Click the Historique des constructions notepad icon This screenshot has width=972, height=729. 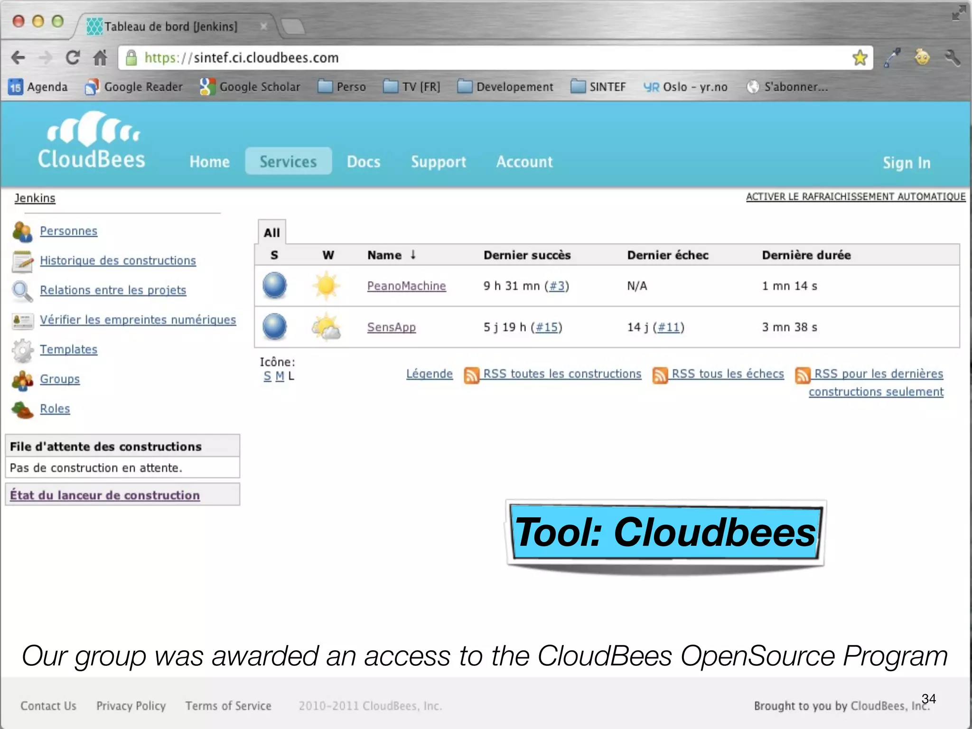(22, 262)
